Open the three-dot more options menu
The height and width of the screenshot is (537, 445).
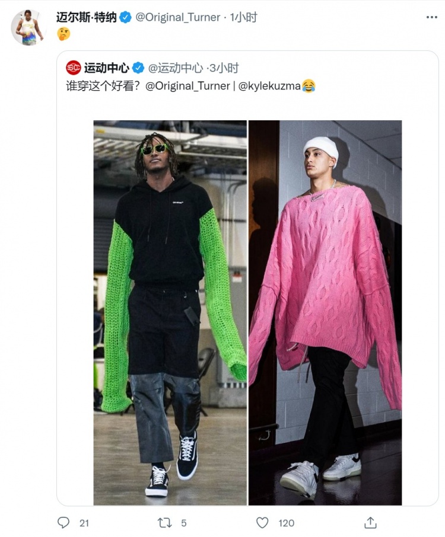tap(431, 17)
